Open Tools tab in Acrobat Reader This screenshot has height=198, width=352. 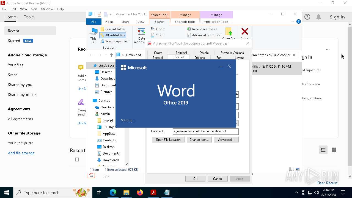(x=29, y=17)
